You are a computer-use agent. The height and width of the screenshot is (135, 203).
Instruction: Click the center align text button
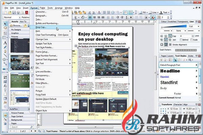[x=94, y=18]
